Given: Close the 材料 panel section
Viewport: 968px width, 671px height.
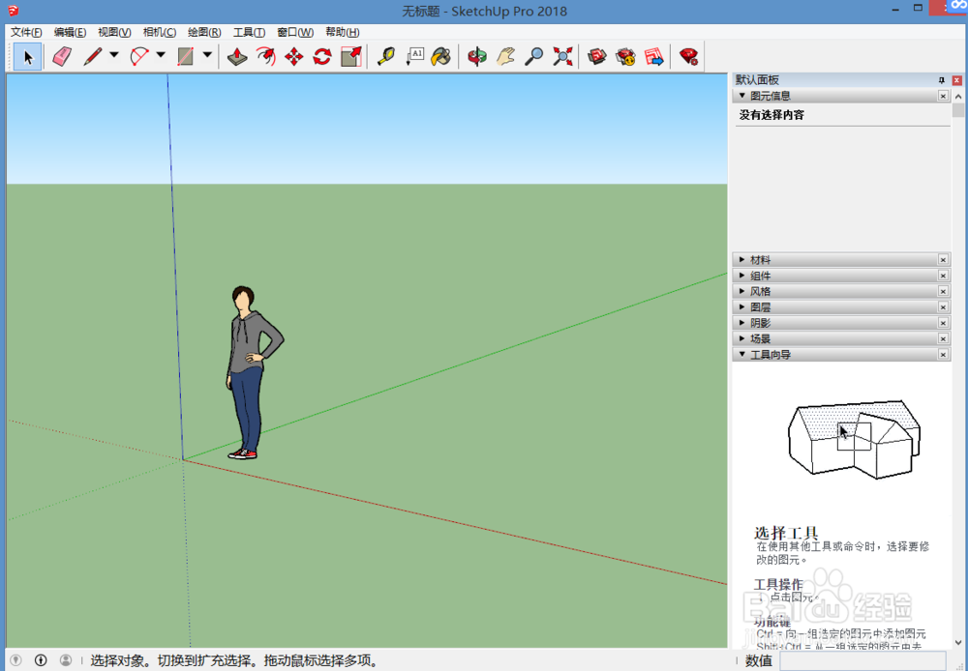Looking at the screenshot, I should click(x=943, y=260).
